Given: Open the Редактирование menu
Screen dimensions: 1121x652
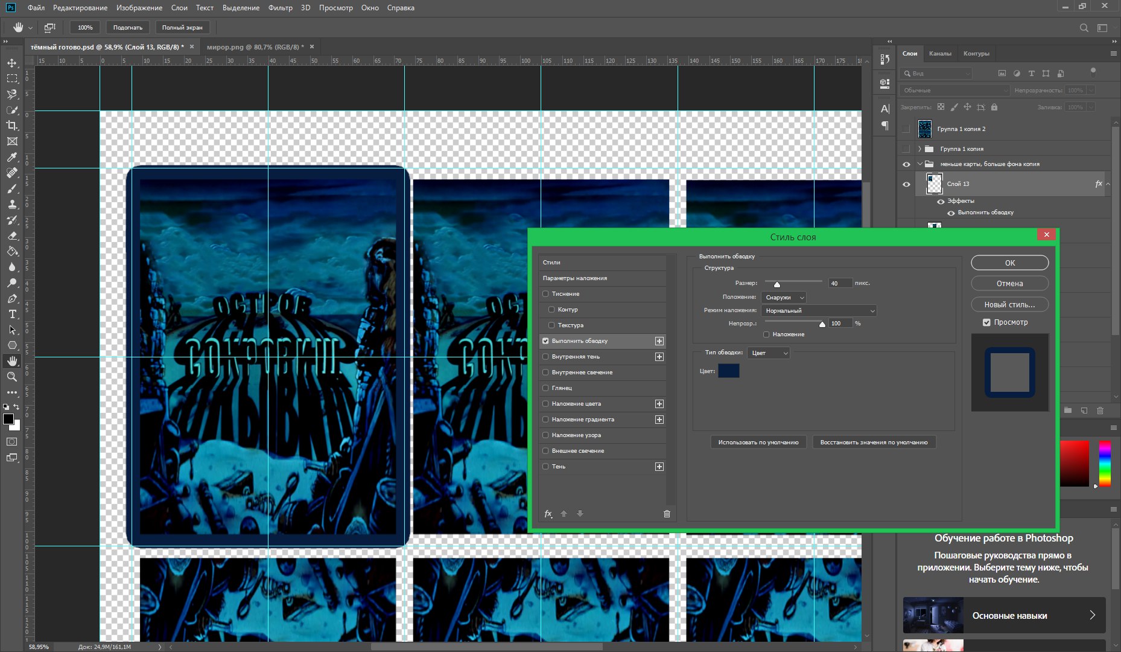Looking at the screenshot, I should [x=80, y=8].
